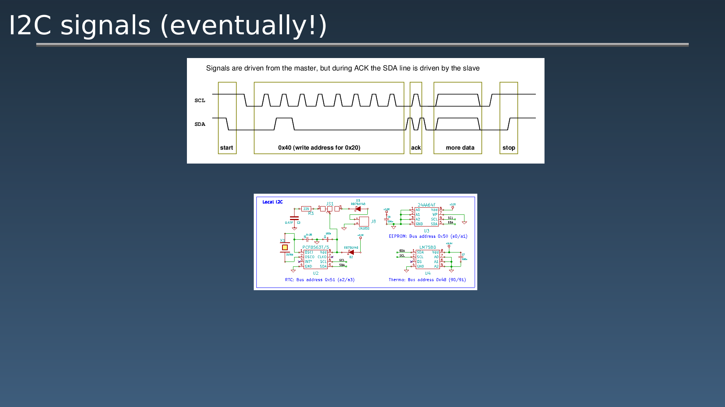Click the 'ack' label in the timing diagram
725x407 pixels.
coord(416,148)
